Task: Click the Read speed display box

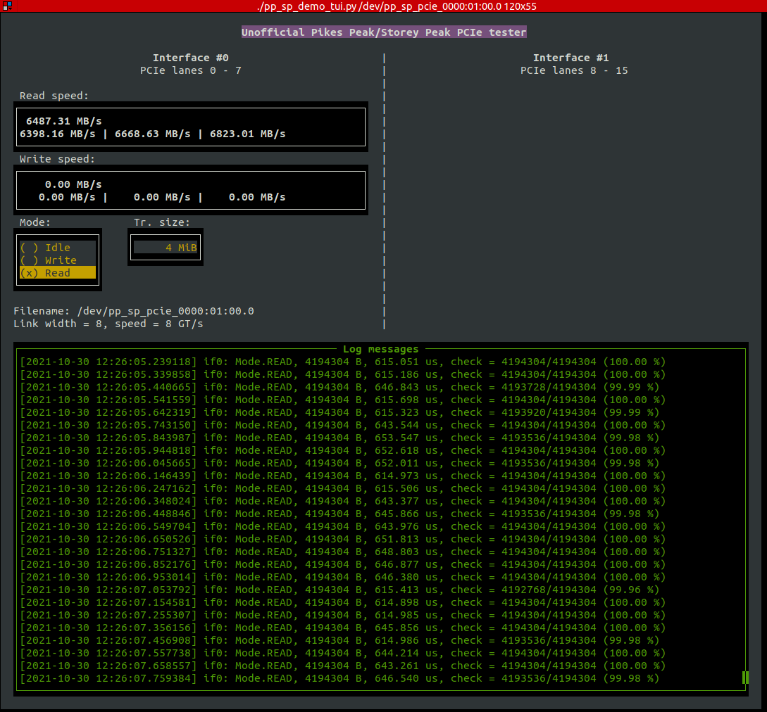Action: click(x=190, y=127)
